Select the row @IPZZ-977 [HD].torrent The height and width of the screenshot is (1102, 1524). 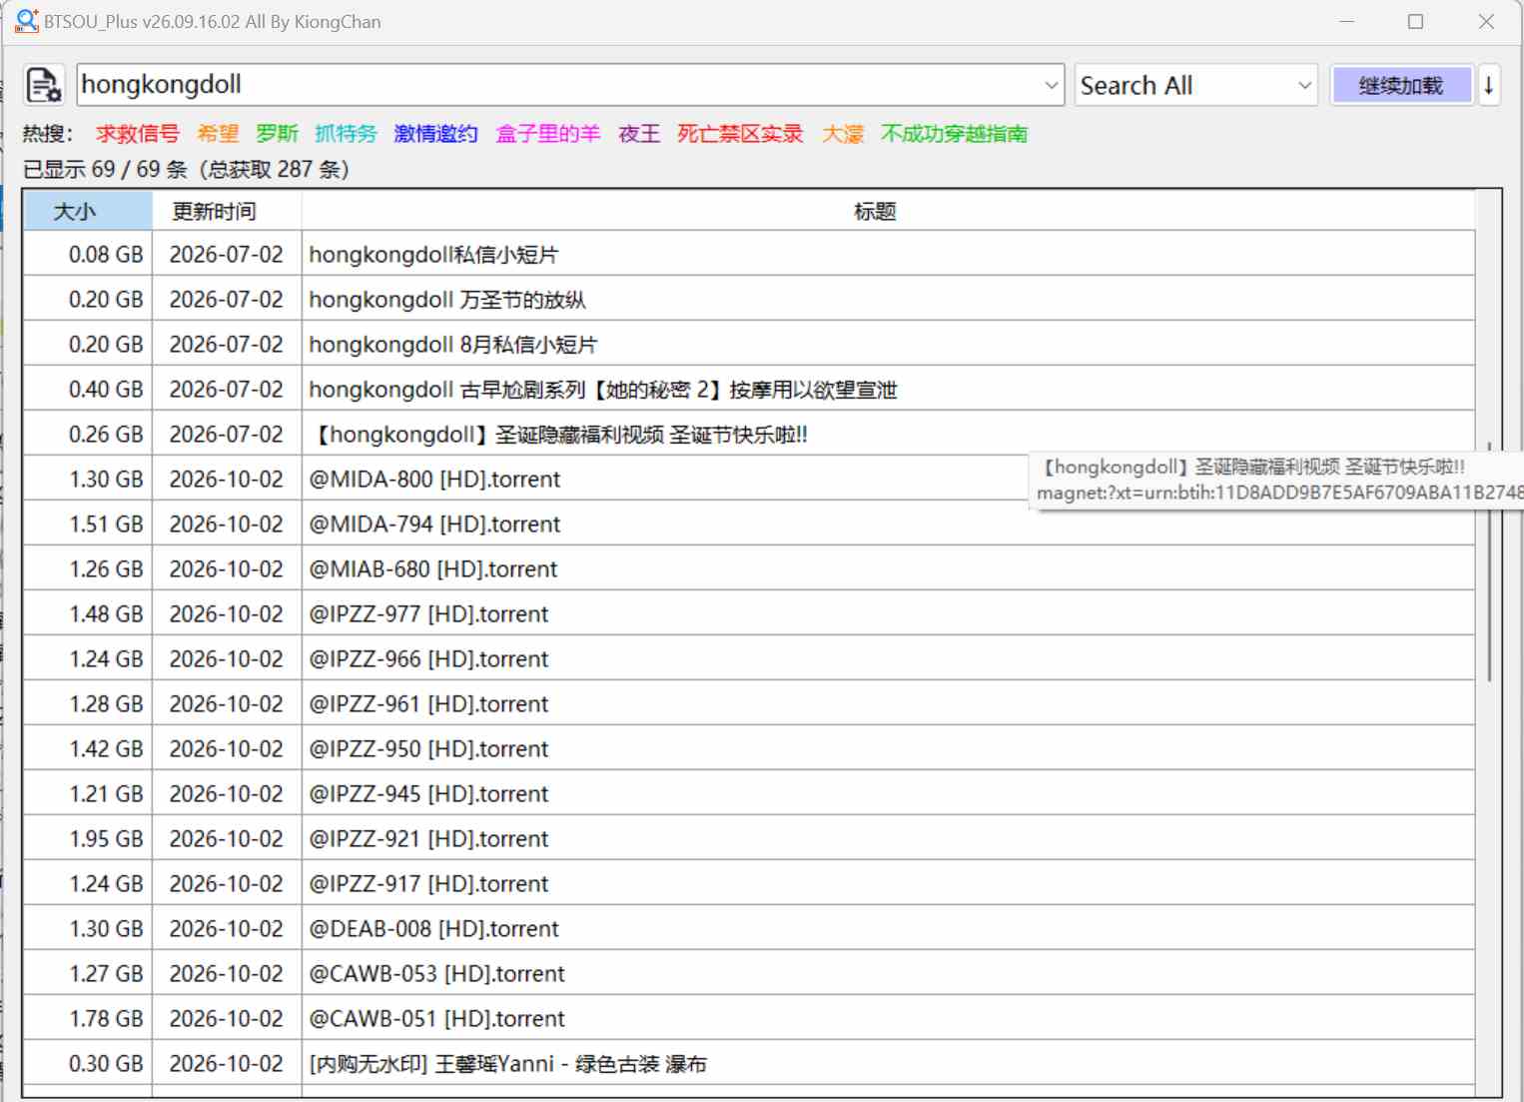click(749, 614)
